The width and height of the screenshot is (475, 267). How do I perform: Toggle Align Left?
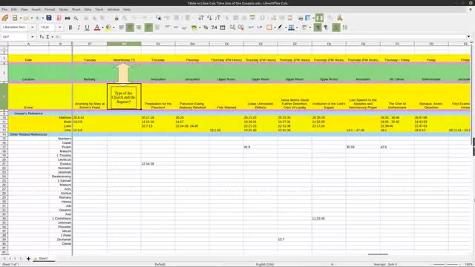click(x=122, y=27)
